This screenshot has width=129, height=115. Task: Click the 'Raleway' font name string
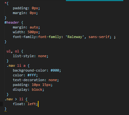pyautogui.click(x=75, y=37)
